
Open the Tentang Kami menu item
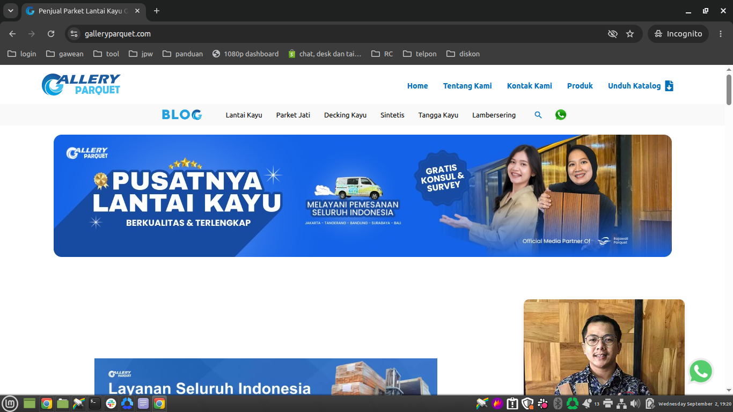click(x=467, y=86)
